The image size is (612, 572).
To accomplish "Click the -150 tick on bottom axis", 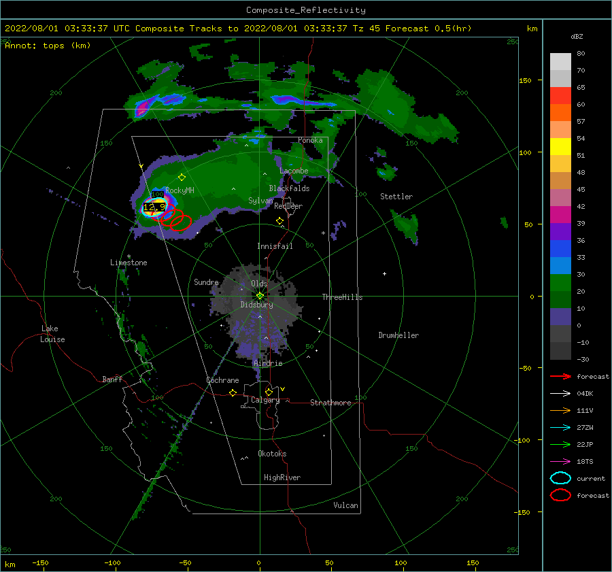I will pos(40,562).
